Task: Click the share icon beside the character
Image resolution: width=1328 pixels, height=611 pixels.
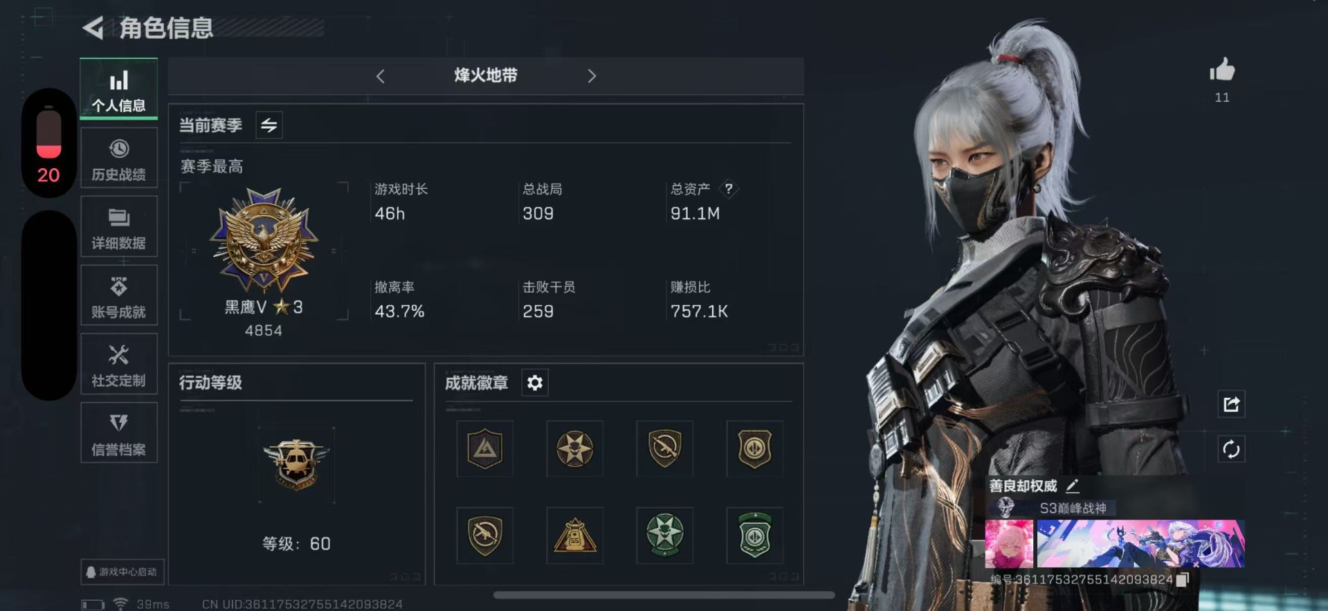Action: click(x=1231, y=404)
